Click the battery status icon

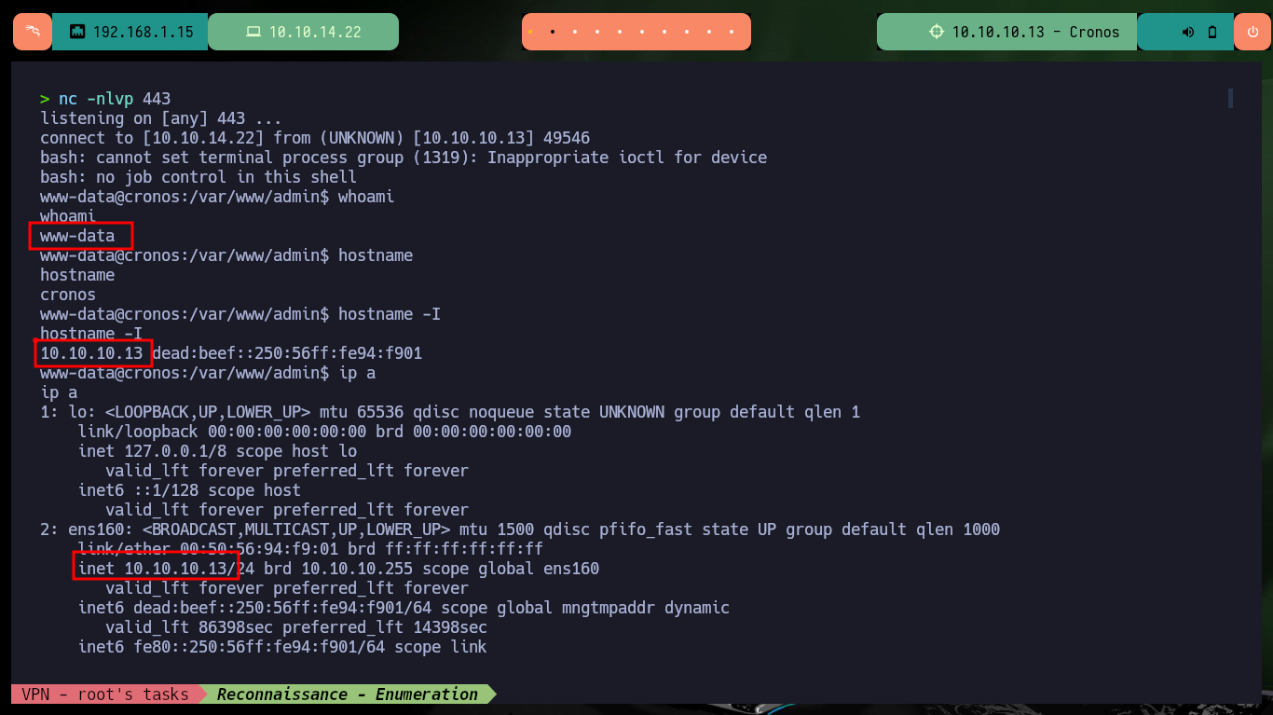coord(1212,32)
